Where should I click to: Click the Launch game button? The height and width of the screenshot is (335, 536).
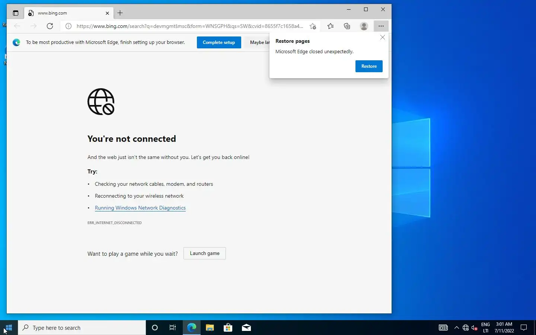tap(205, 253)
